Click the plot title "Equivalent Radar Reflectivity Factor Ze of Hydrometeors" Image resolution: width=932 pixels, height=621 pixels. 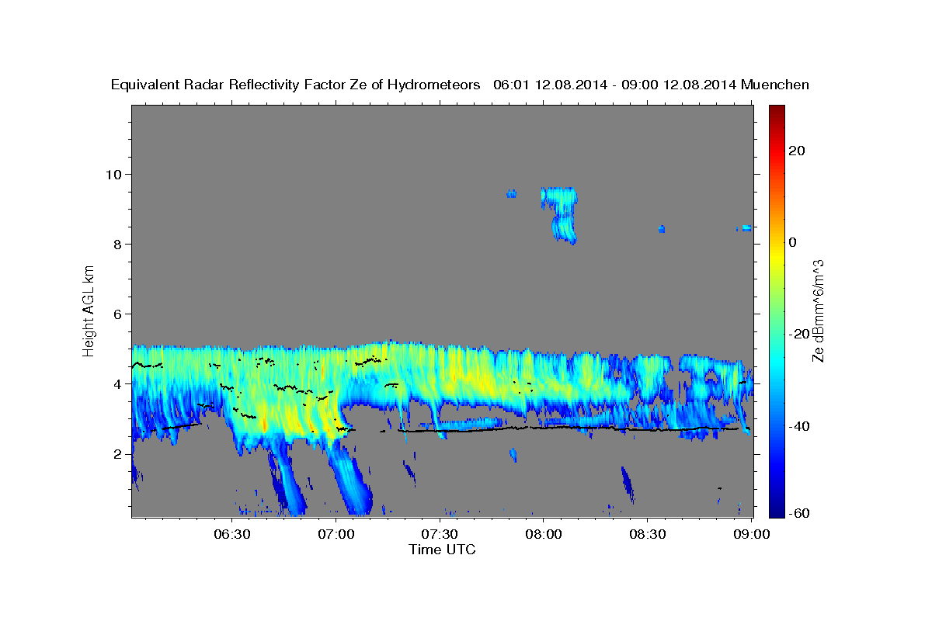coord(296,85)
